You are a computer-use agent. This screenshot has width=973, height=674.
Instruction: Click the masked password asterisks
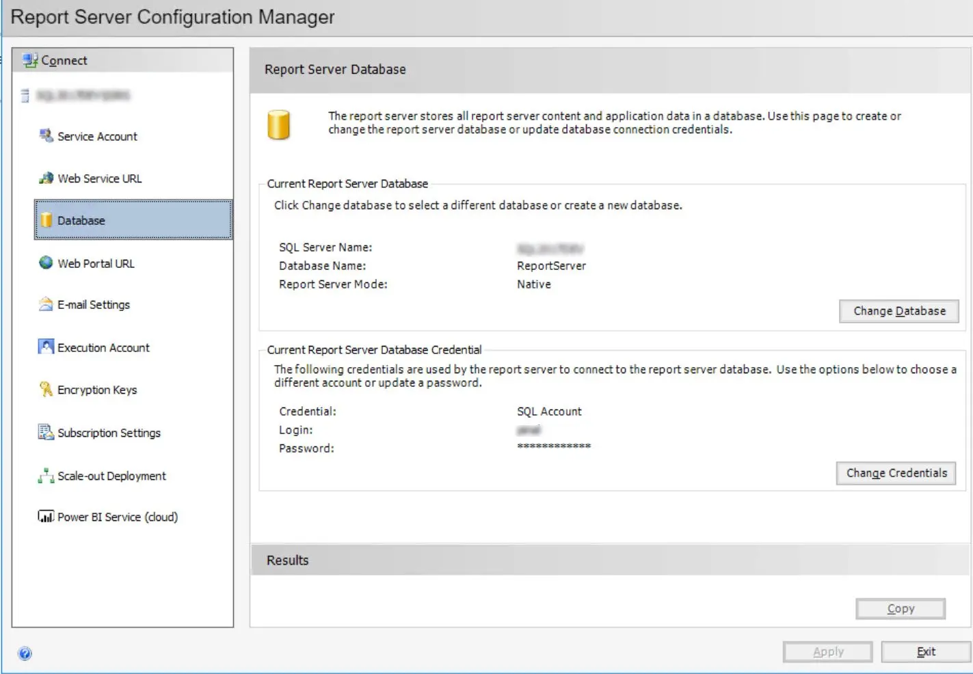[x=554, y=446]
